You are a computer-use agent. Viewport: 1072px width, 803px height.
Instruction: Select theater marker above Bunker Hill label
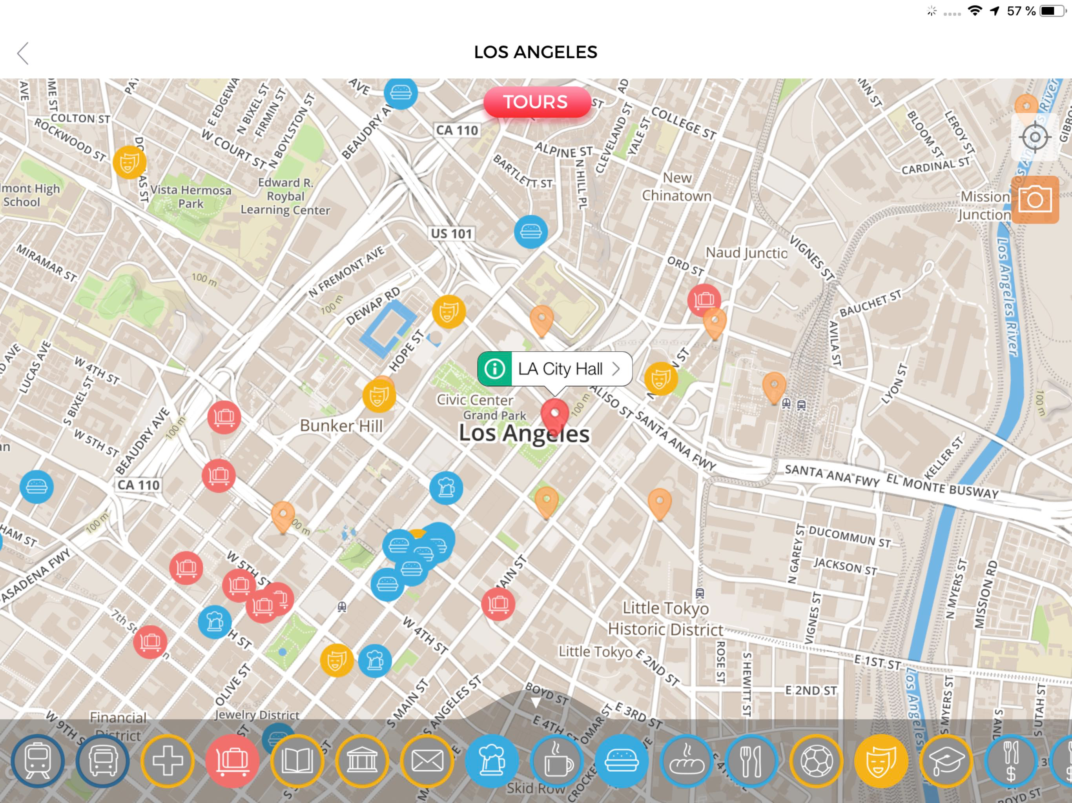click(379, 396)
